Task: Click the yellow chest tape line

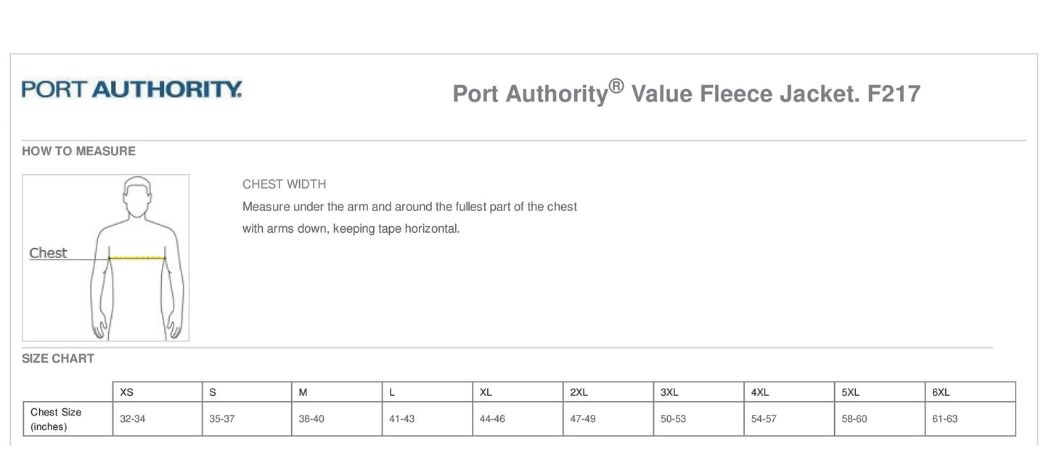Action: (x=137, y=257)
